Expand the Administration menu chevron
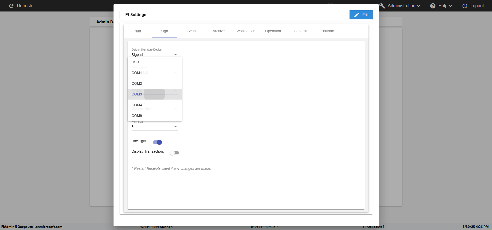Screen dimensions: 492x230 tap(418, 6)
